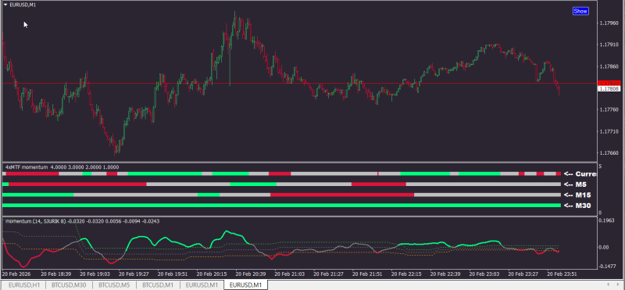Switch to the BTCUSD,M1 chart tab

coord(158,285)
